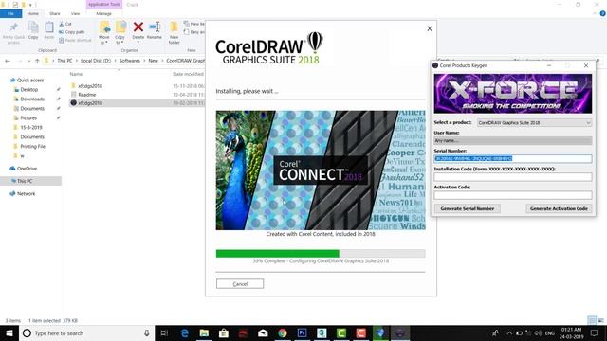Select Desktop in navigation pane
This screenshot has width=607, height=341.
pos(28,89)
